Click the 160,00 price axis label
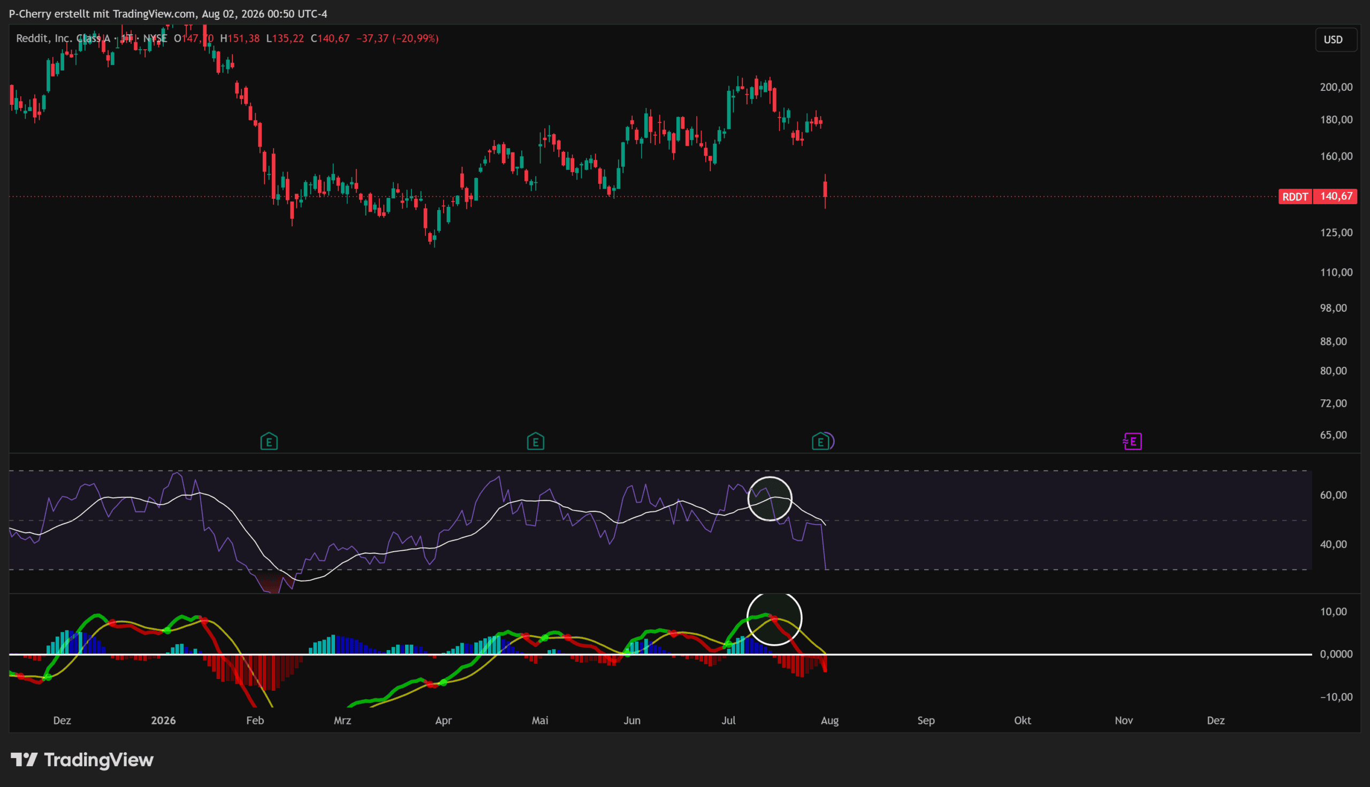The image size is (1370, 787). pyautogui.click(x=1336, y=156)
